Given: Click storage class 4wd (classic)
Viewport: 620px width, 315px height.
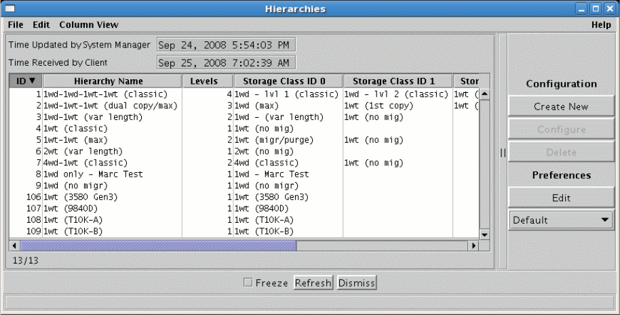Looking at the screenshot, I should (x=267, y=163).
